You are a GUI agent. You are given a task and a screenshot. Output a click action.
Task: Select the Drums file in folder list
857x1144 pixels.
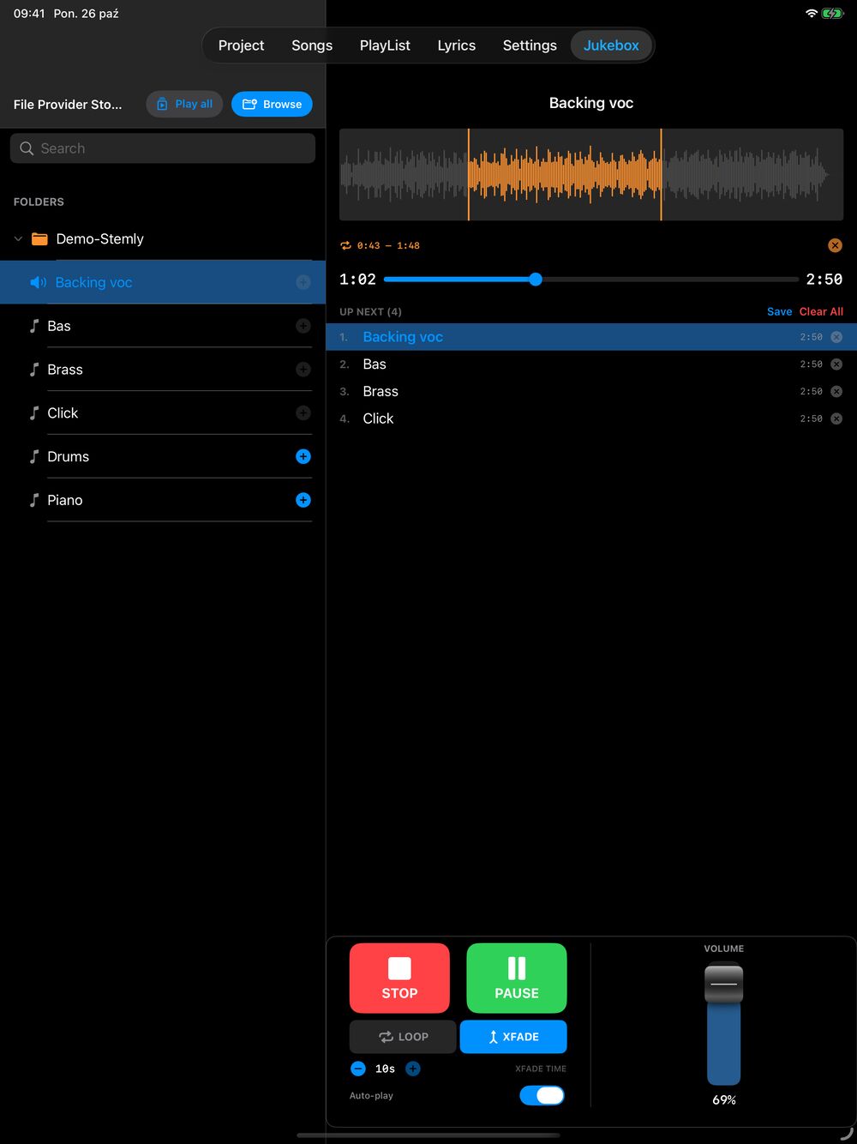(x=163, y=456)
